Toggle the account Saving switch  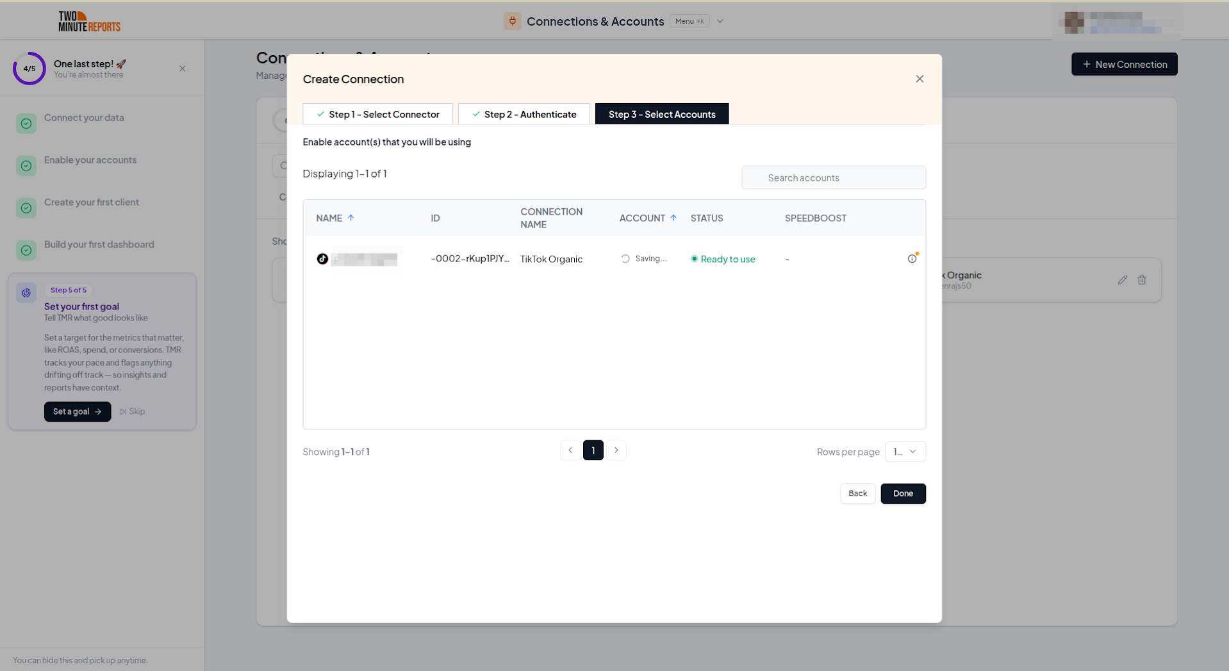[625, 259]
